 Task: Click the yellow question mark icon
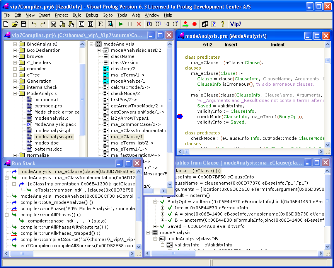point(223,24)
